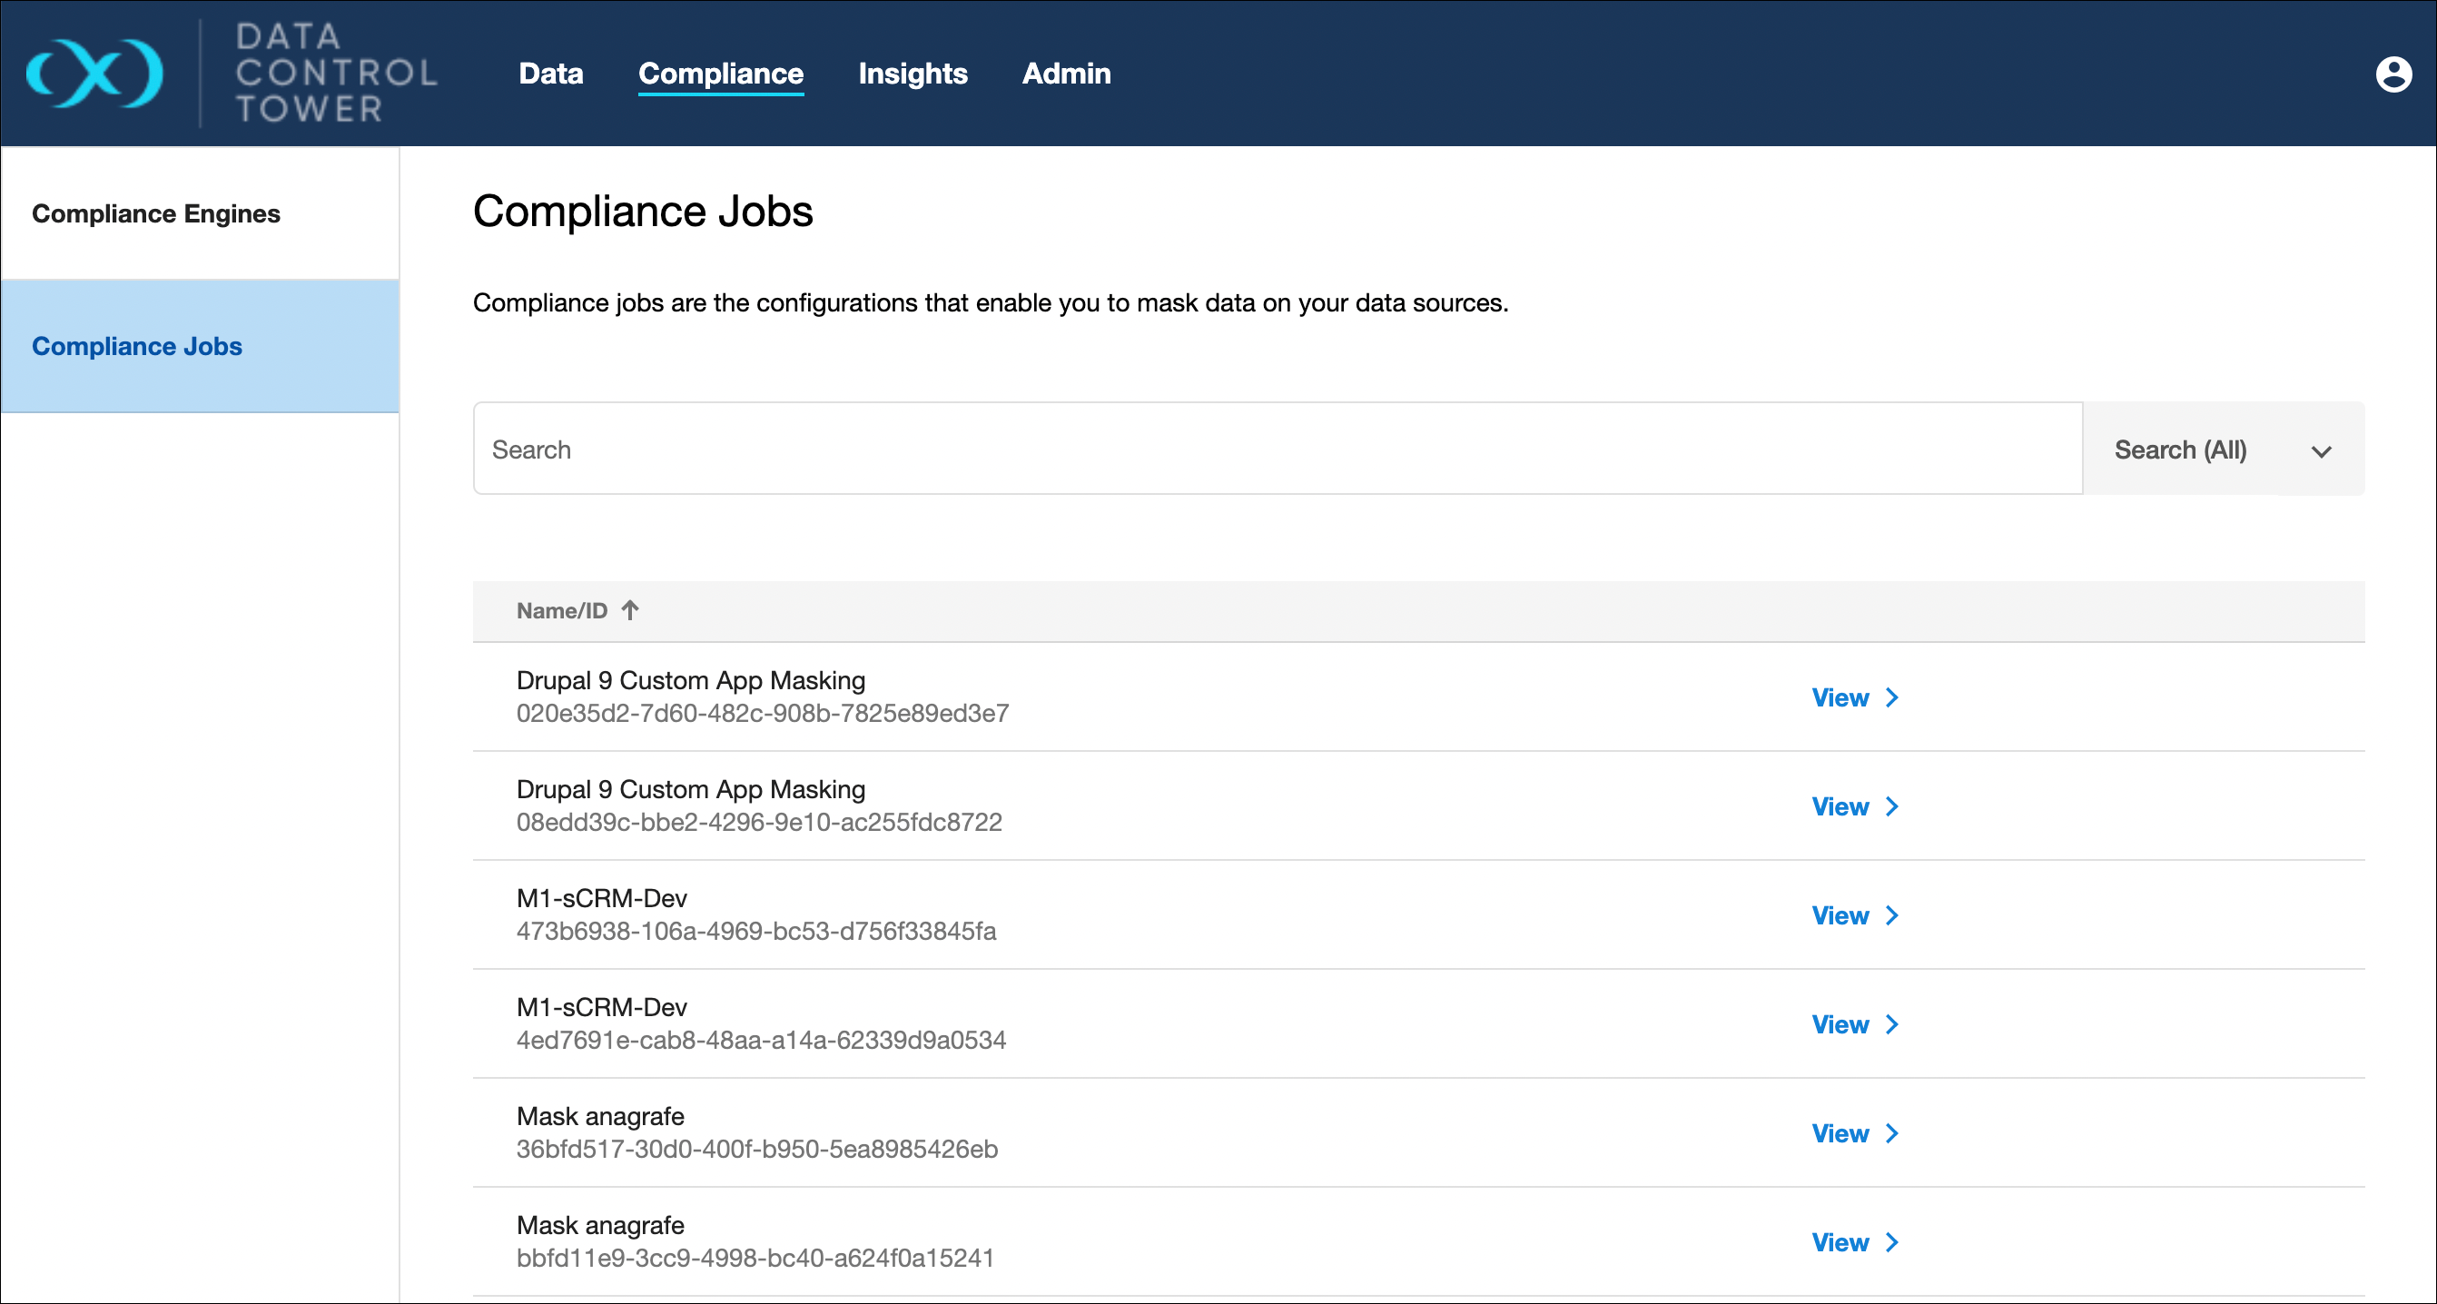Click the Delphix logo icon

pos(94,73)
